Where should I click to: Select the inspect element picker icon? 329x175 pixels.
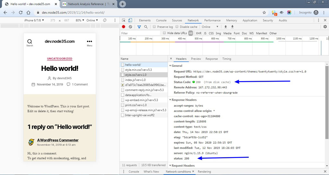(124, 20)
